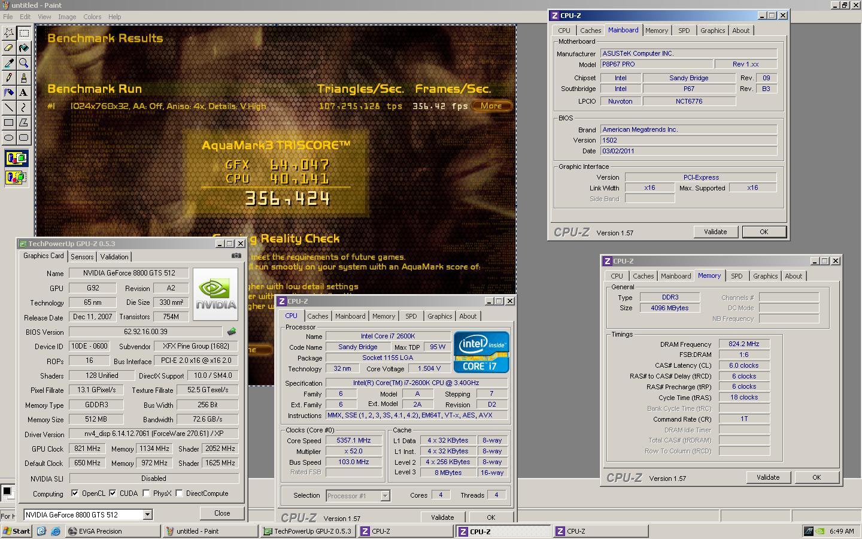Click the Close button in GPU-Z
The image size is (862, 539).
222,513
